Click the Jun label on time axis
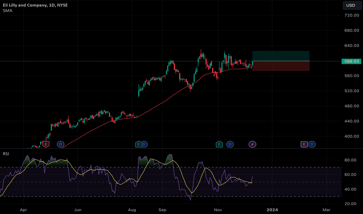This screenshot has width=363, height=214. pyautogui.click(x=78, y=210)
